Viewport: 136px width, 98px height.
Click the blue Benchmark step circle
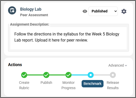(91, 75)
